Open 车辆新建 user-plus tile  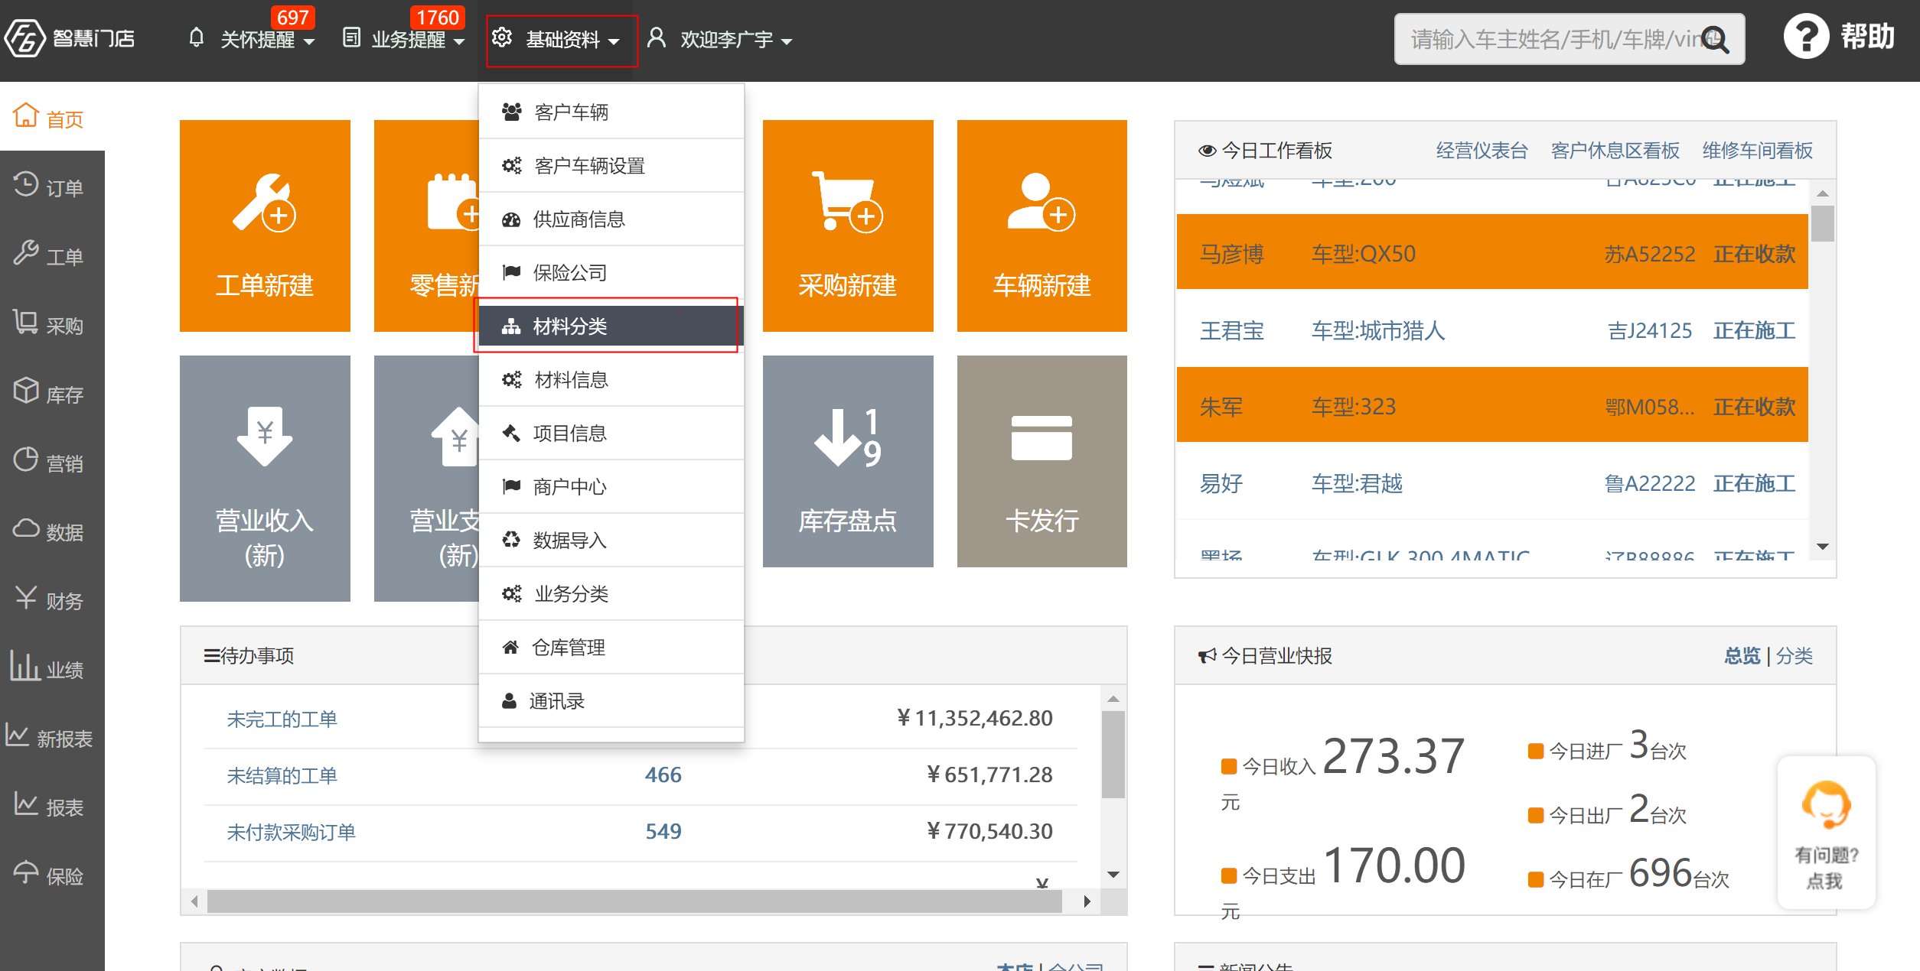pyautogui.click(x=1041, y=226)
